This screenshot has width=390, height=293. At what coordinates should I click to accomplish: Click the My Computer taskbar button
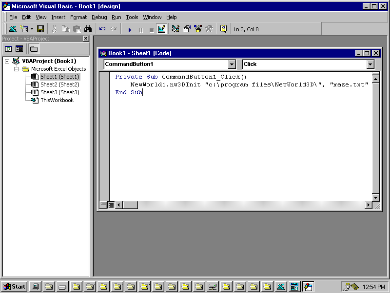tap(35, 287)
